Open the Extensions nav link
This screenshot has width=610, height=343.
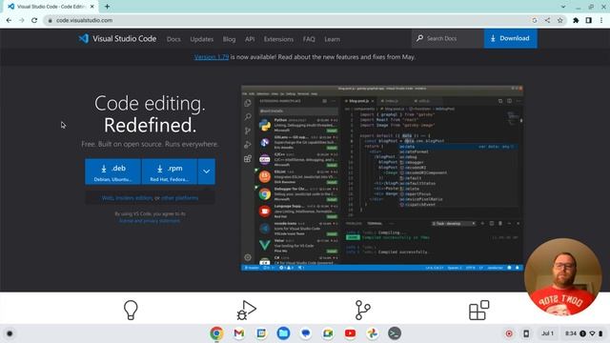point(278,39)
